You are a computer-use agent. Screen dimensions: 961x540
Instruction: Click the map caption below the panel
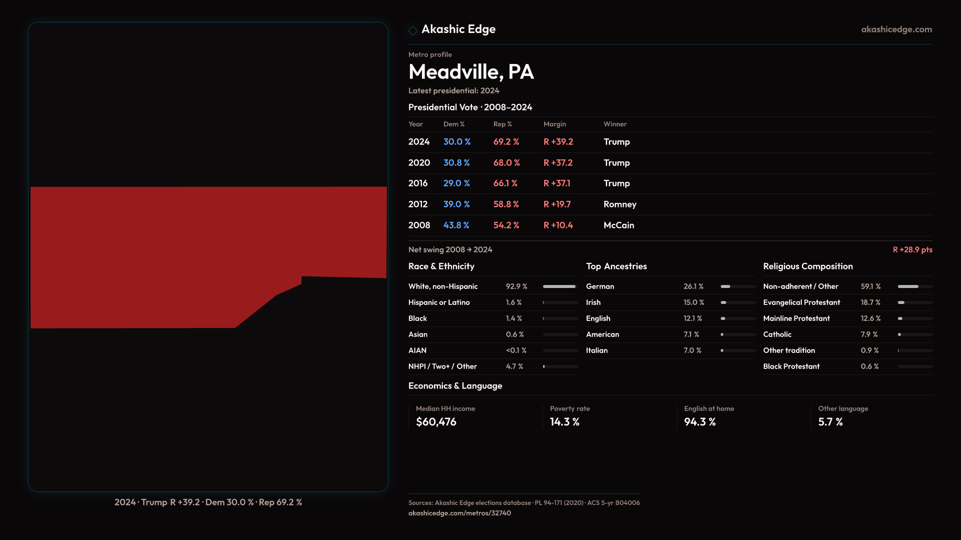coord(208,502)
